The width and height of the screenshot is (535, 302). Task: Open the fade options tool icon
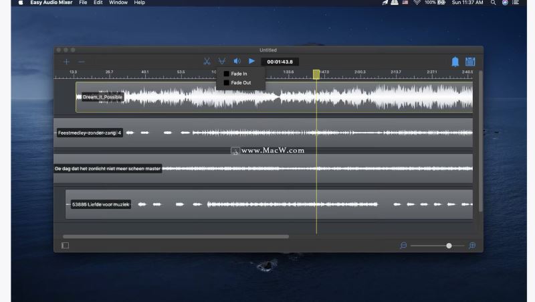[222, 62]
